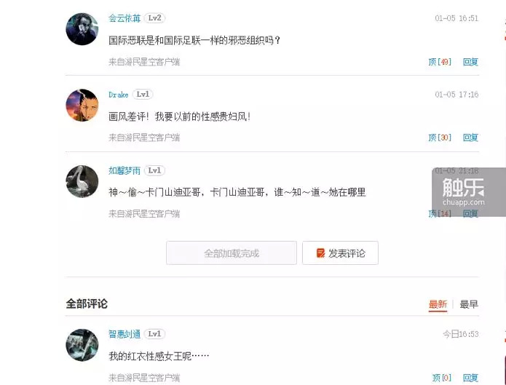Open username link Drake
The height and width of the screenshot is (385, 506).
tap(118, 95)
